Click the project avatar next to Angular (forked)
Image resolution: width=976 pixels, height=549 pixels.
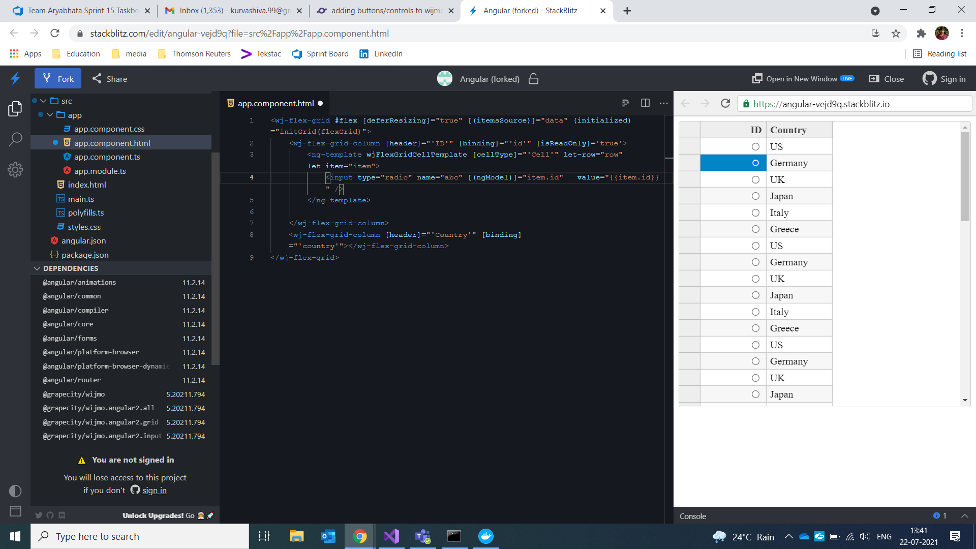[445, 78]
